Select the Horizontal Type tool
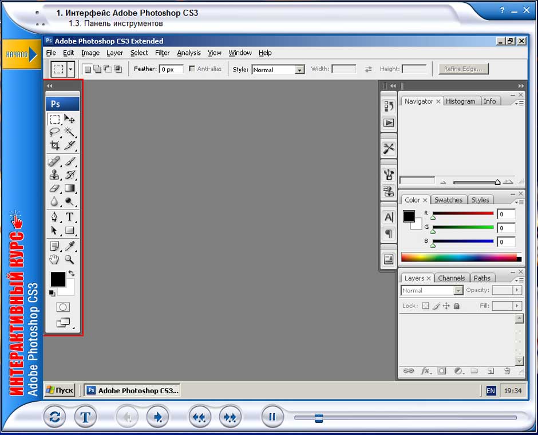This screenshot has height=435, width=538. pos(70,217)
